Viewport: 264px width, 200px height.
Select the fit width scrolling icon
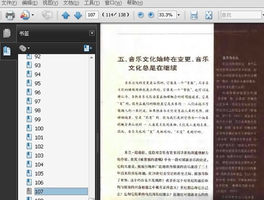coord(194,15)
